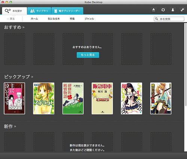Open the スプラウト book cover

[x=44, y=98]
